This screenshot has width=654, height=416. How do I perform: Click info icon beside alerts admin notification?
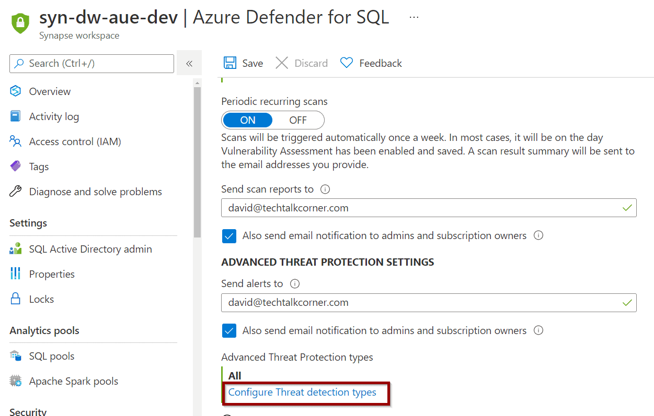pyautogui.click(x=538, y=330)
